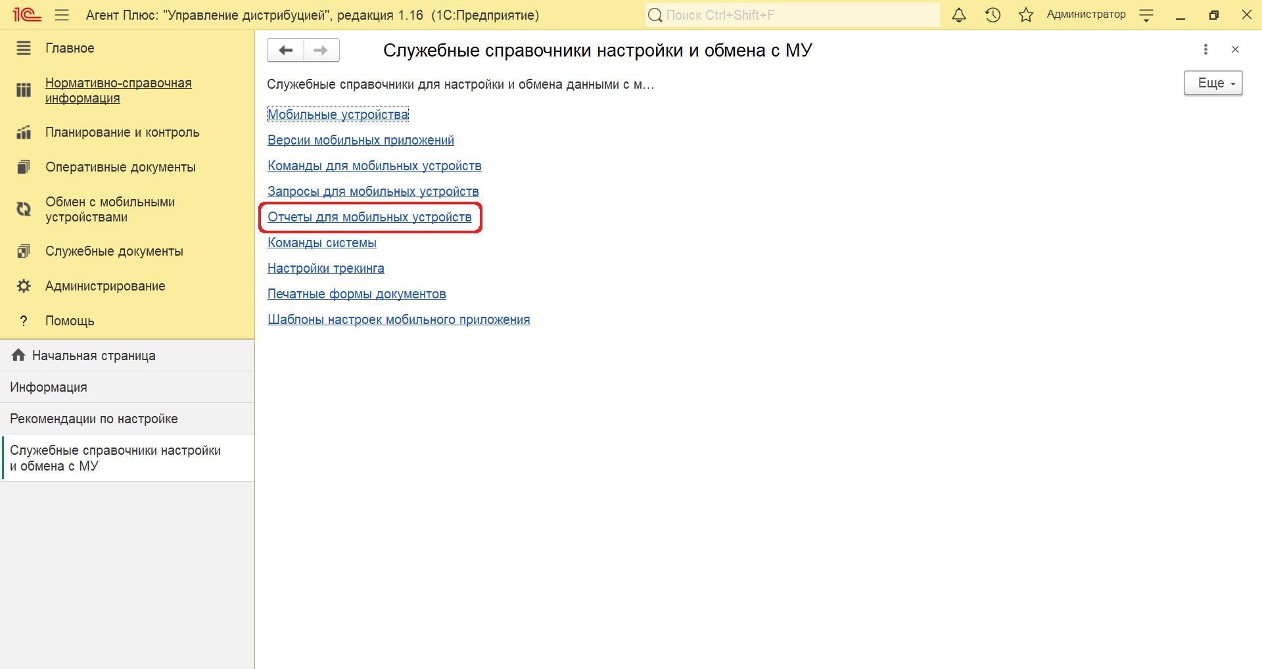Viewport: 1262px width, 669px height.
Task: Click the back arrow navigation button
Action: [285, 51]
